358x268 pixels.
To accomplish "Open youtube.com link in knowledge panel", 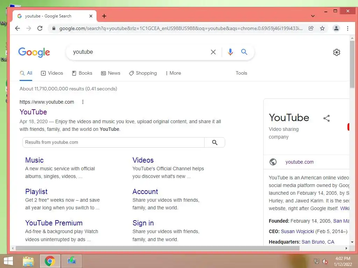I will point(299,162).
